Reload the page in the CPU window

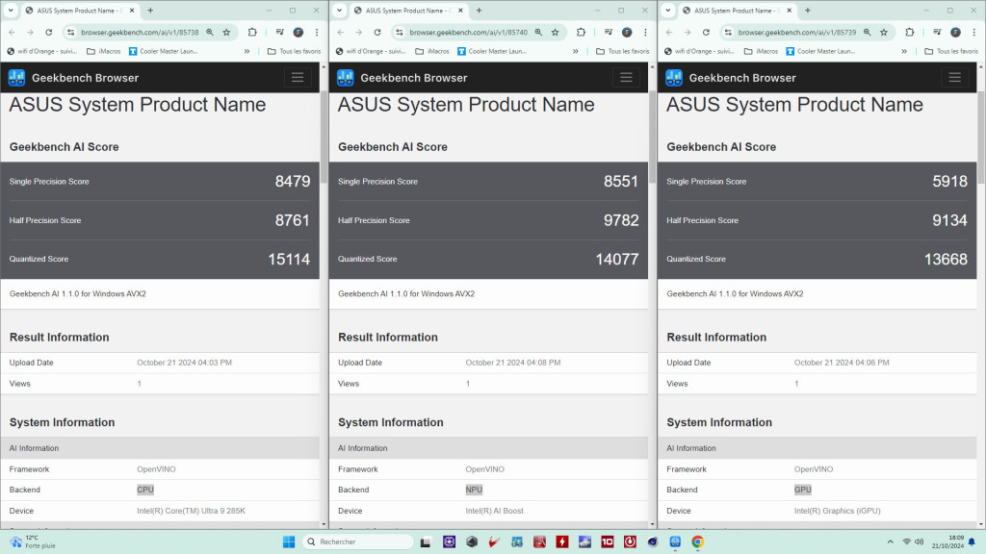[48, 32]
